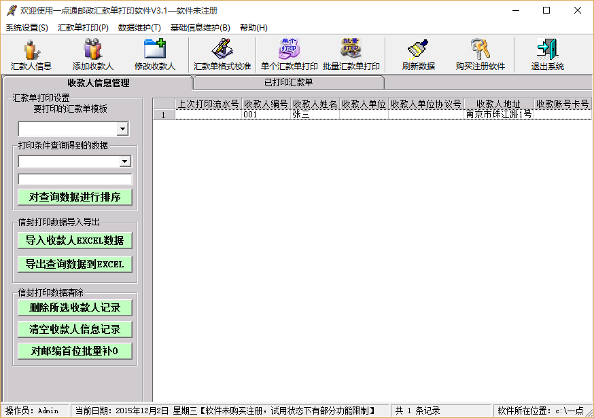The image size is (594, 418).
Task: Expand the 打印条件查询 condition dropdown
Action: point(124,161)
